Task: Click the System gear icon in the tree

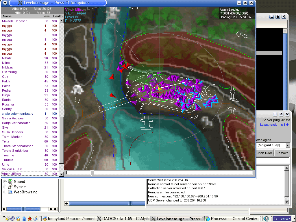Action: [10, 187]
